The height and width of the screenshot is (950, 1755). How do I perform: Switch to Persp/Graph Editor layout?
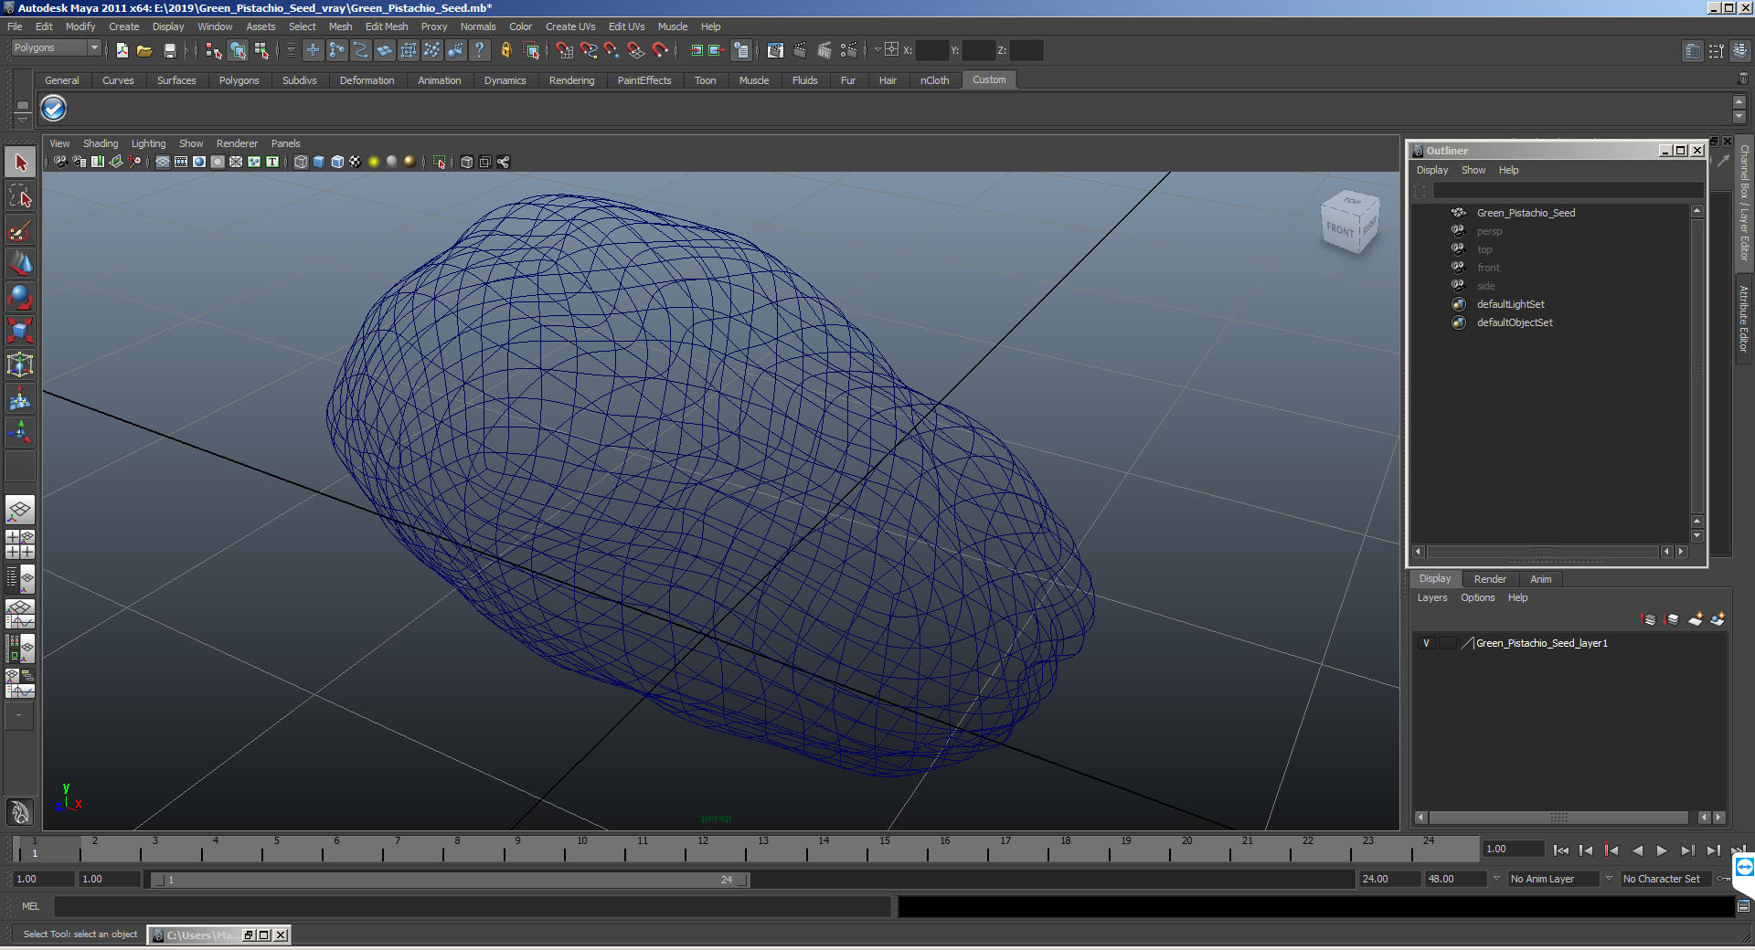click(x=20, y=613)
